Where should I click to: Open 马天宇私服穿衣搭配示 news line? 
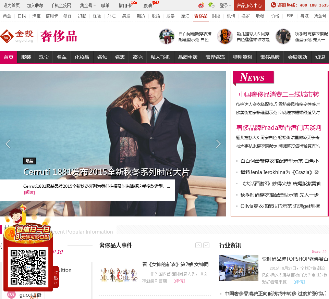(x=278, y=146)
